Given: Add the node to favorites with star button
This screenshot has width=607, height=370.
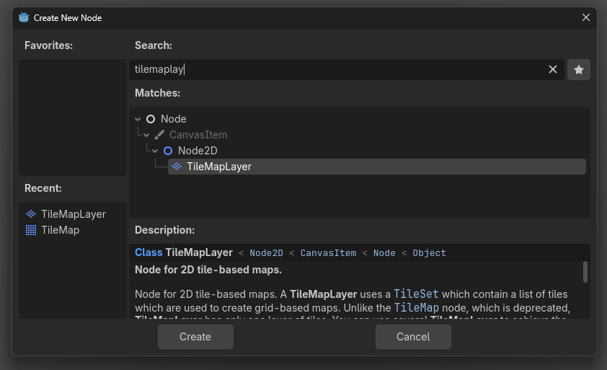Looking at the screenshot, I should [578, 70].
